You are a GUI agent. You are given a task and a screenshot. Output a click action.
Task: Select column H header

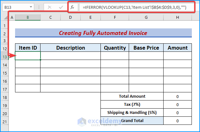(x=178, y=17)
